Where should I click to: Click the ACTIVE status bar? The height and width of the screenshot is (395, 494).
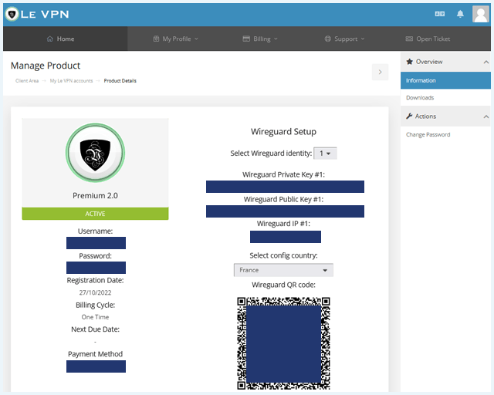[x=95, y=214]
